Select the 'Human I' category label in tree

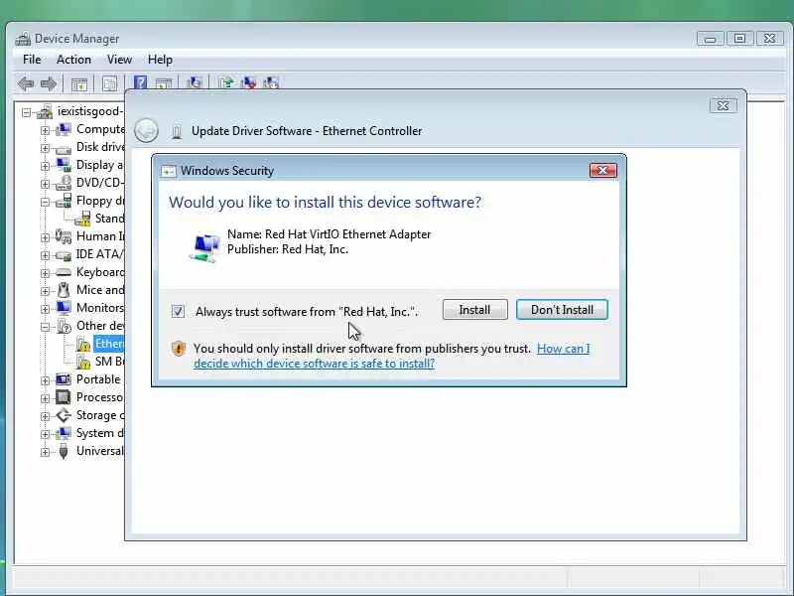click(x=100, y=236)
